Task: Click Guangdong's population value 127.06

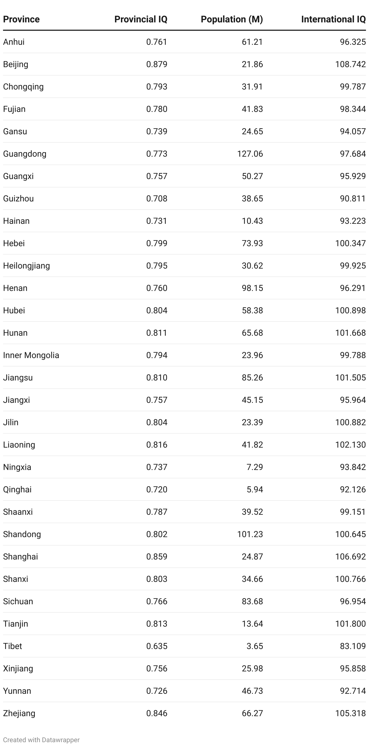Action: pyautogui.click(x=250, y=154)
